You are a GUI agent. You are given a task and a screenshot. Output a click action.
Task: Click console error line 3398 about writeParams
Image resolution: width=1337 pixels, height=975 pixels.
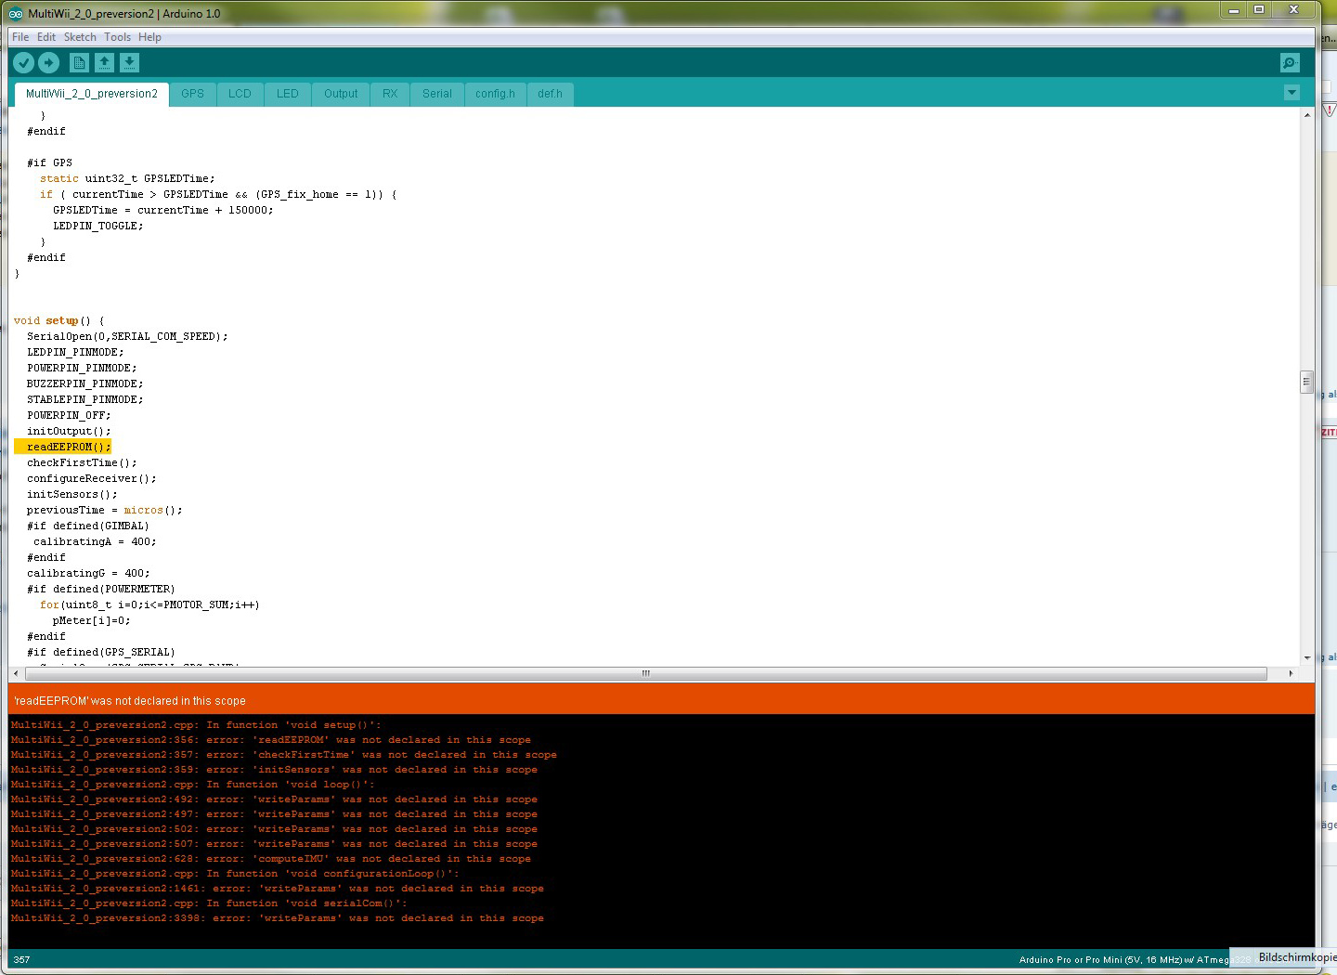tap(278, 918)
